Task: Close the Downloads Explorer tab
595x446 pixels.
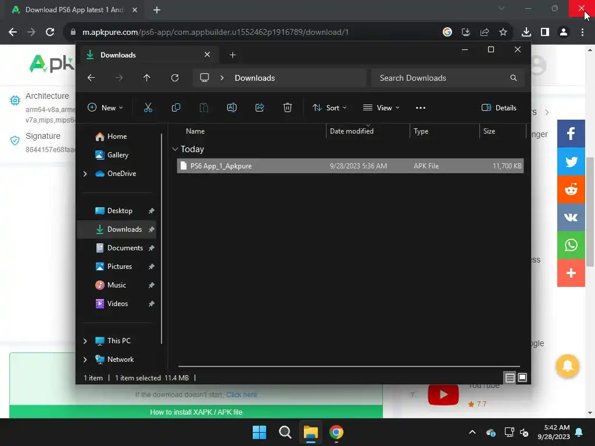Action: (207, 55)
